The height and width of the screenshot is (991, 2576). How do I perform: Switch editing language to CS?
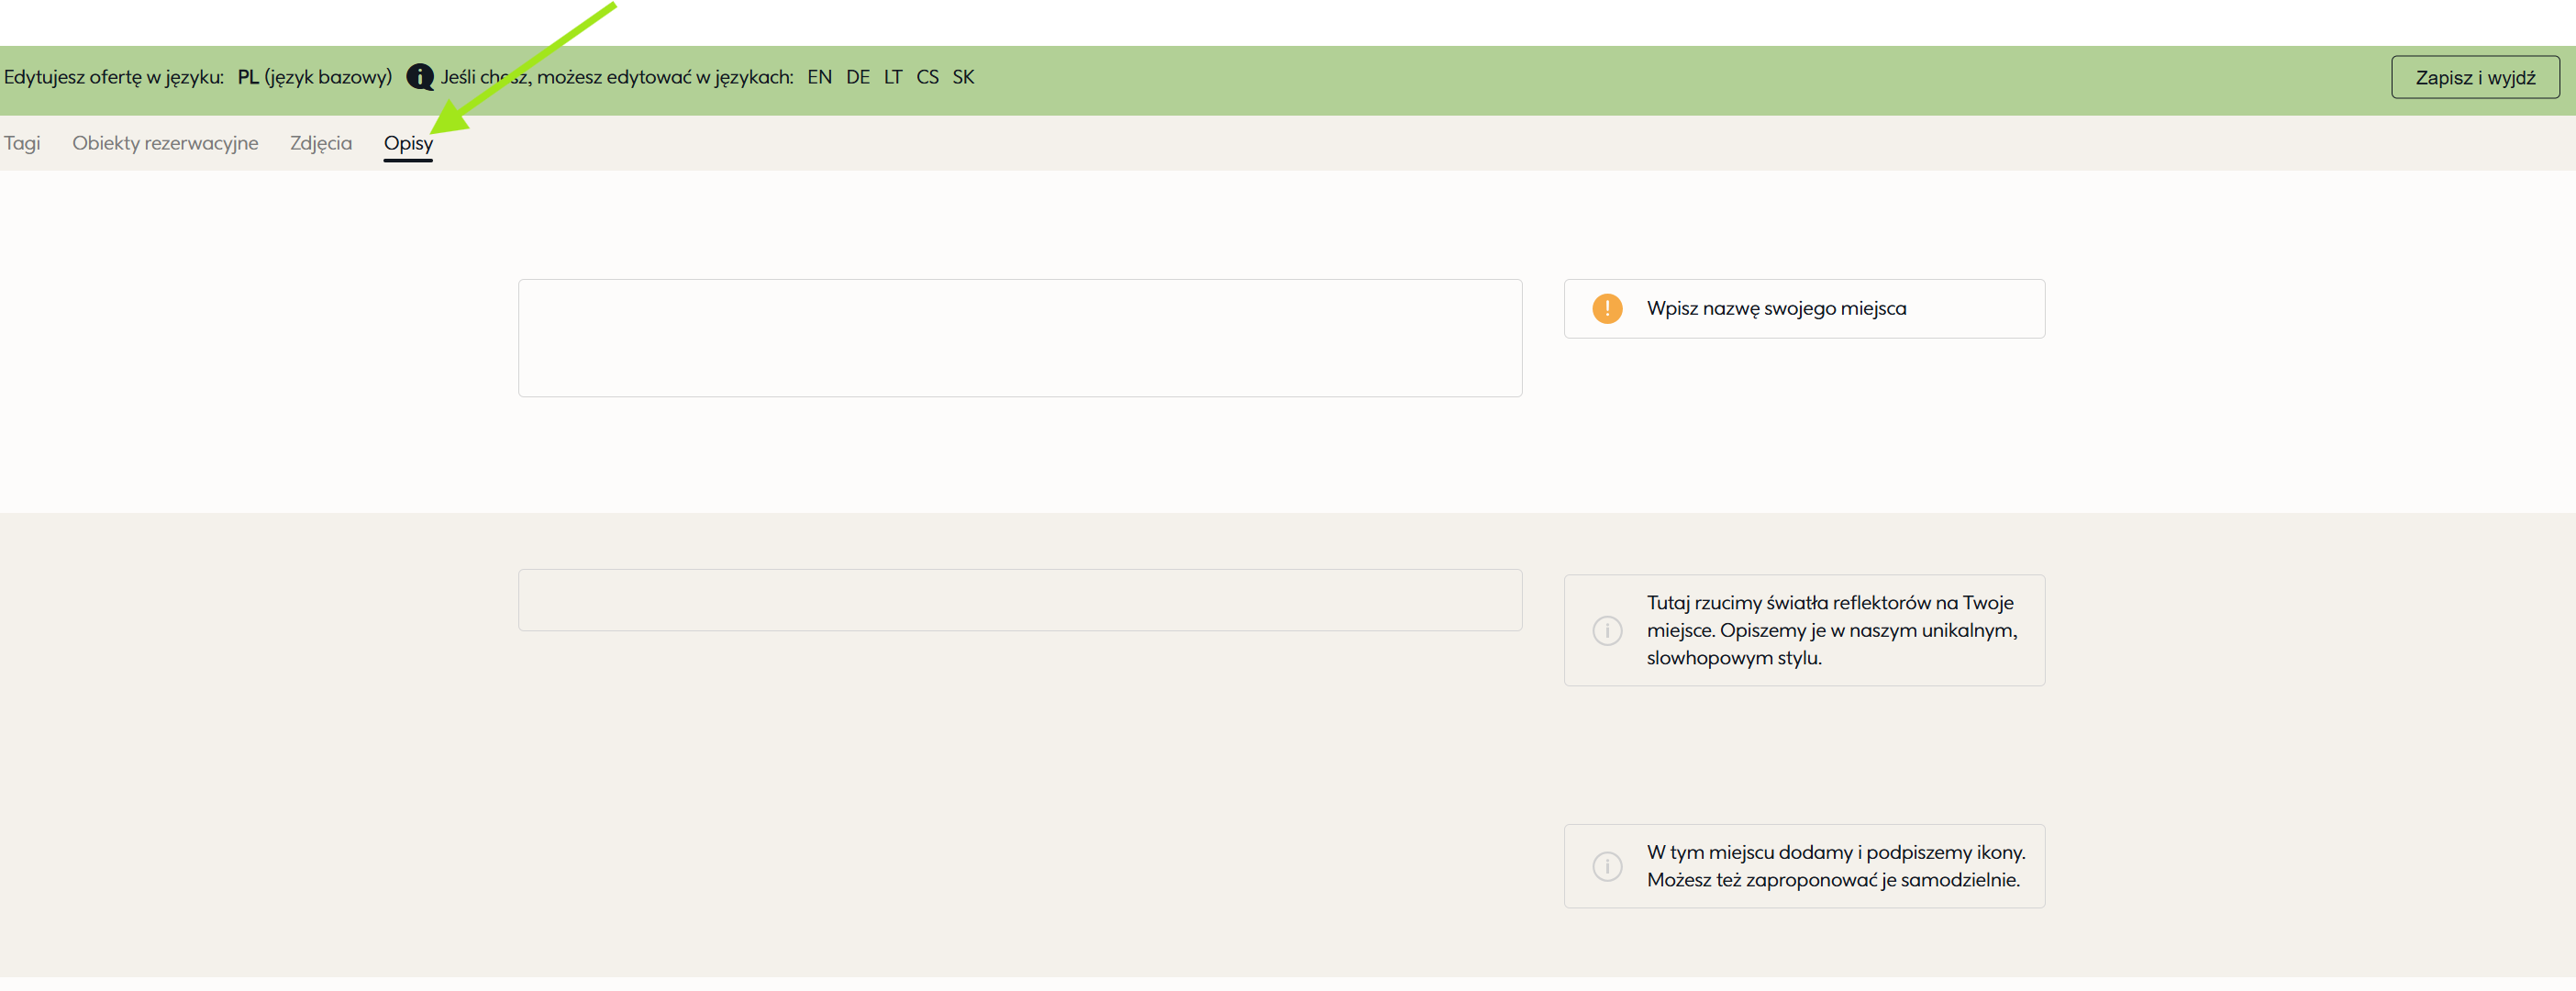click(927, 77)
